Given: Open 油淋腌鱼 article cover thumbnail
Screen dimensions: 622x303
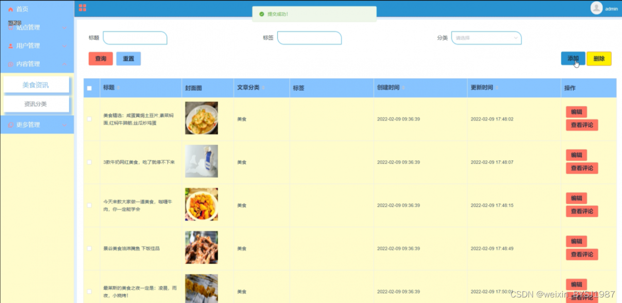Looking at the screenshot, I should (202, 248).
